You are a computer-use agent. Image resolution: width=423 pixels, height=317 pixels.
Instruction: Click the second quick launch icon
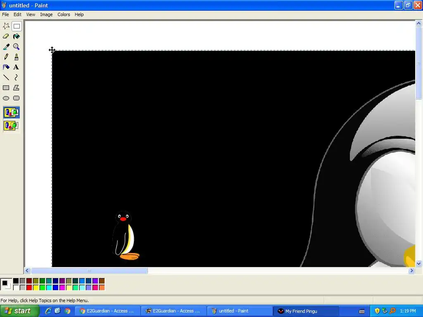pyautogui.click(x=58, y=311)
